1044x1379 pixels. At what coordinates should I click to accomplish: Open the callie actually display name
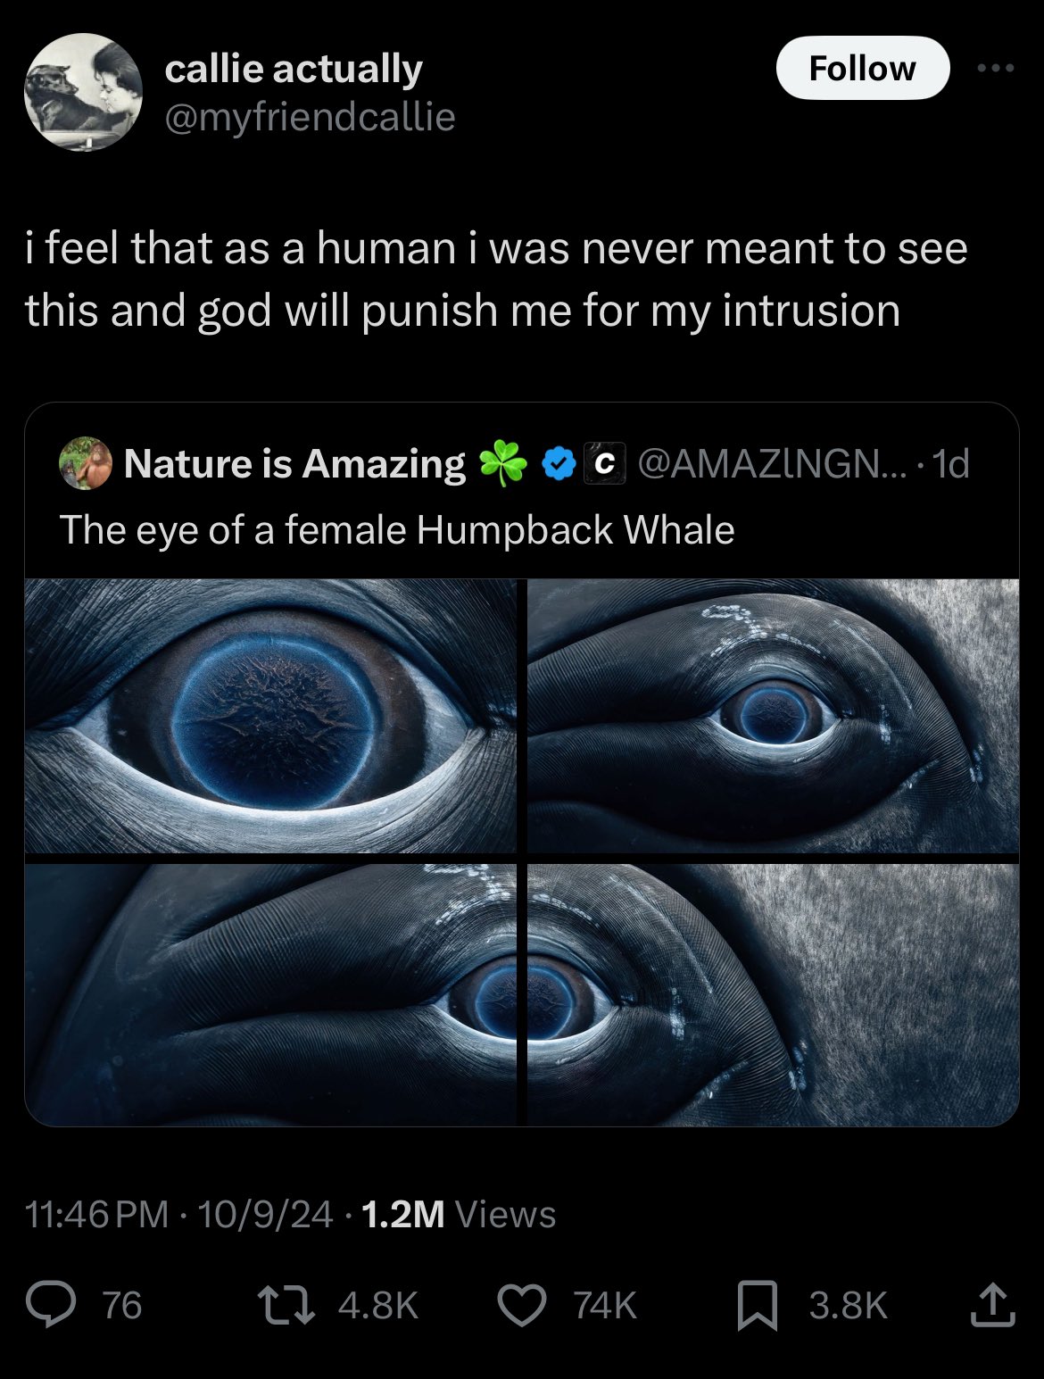pos(294,69)
